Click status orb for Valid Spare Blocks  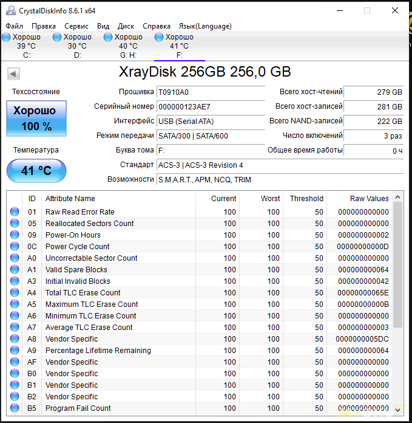[x=15, y=269]
